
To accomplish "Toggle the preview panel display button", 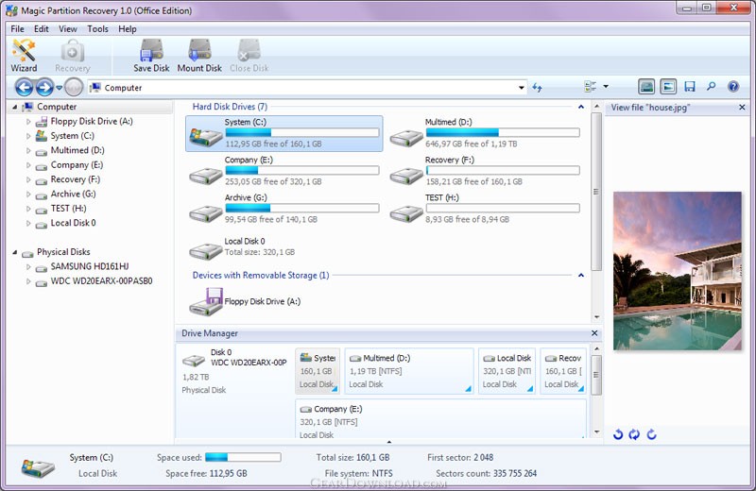I will click(668, 87).
